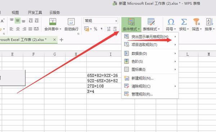Expand currency format dropdown arrow
The width and height of the screenshot is (216, 132).
tap(91, 29)
